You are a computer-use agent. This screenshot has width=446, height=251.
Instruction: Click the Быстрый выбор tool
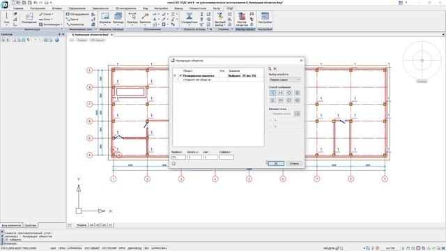tap(220, 19)
